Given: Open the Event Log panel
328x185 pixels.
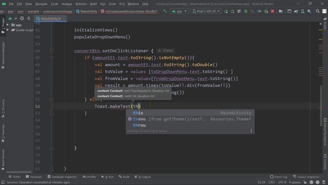Looking at the screenshot, I should (279, 177).
